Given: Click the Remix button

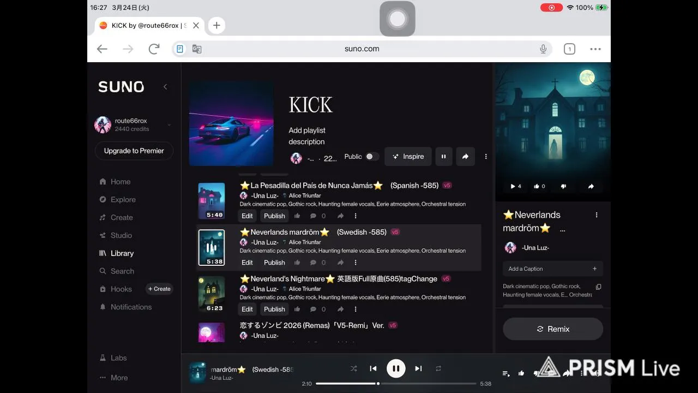Looking at the screenshot, I should (553, 329).
